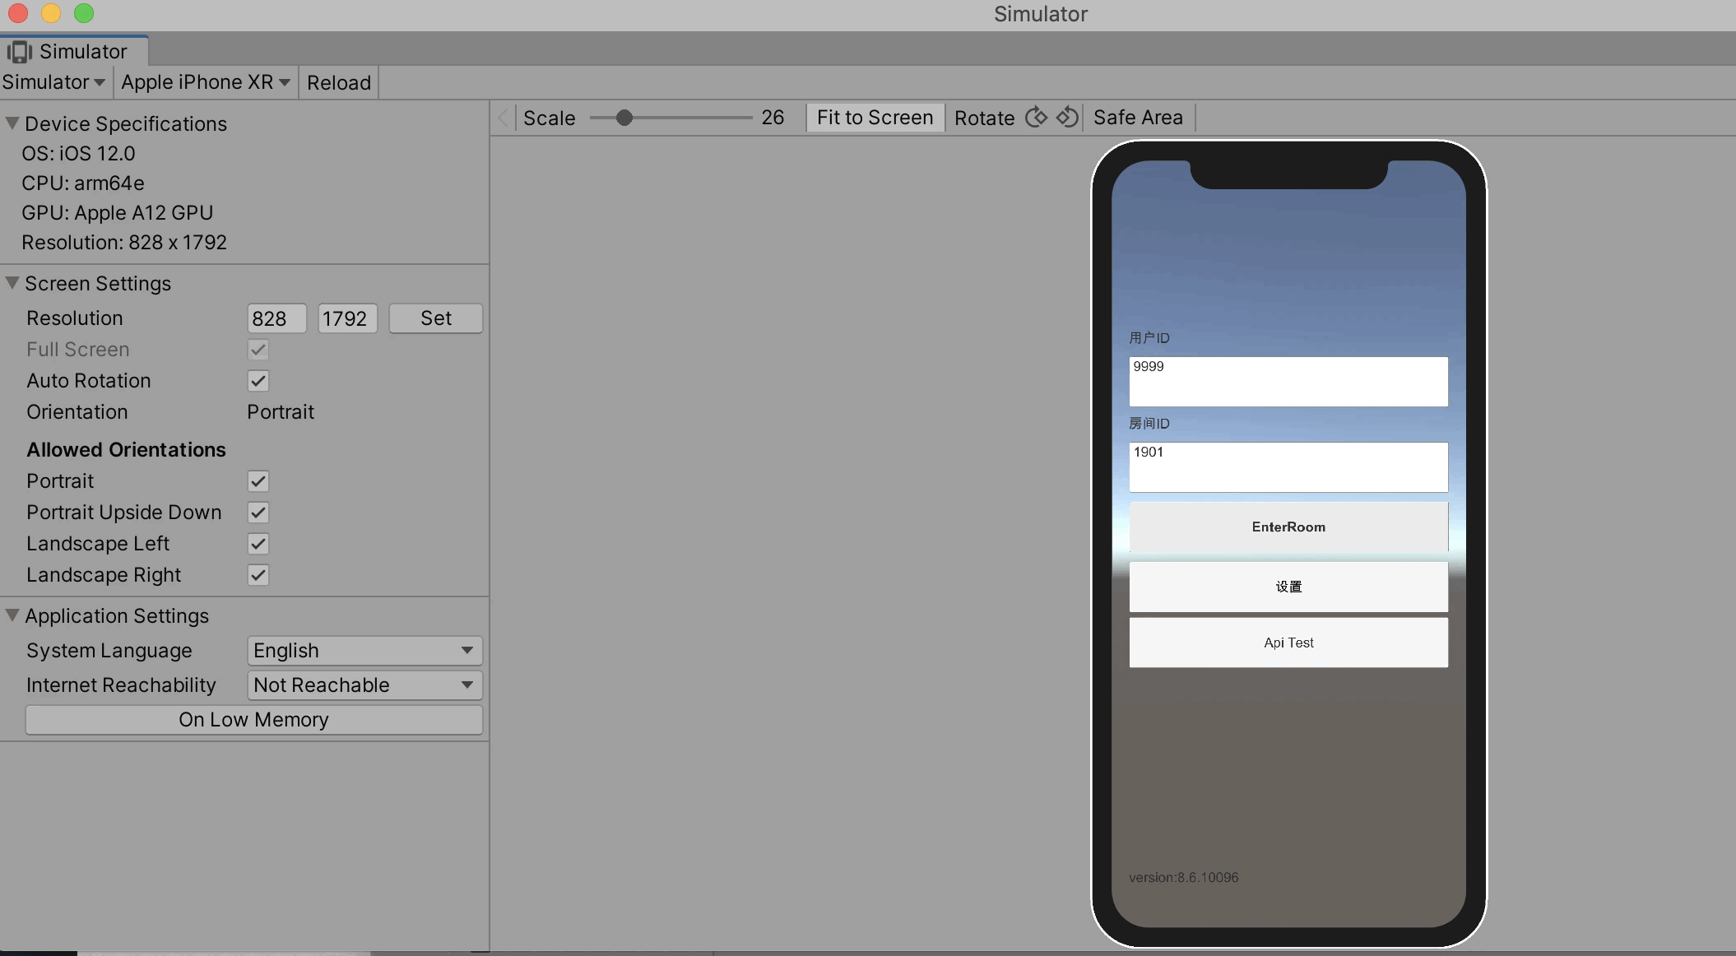Open Apple iPhone XR device dropdown
This screenshot has width=1736, height=956.
206,82
